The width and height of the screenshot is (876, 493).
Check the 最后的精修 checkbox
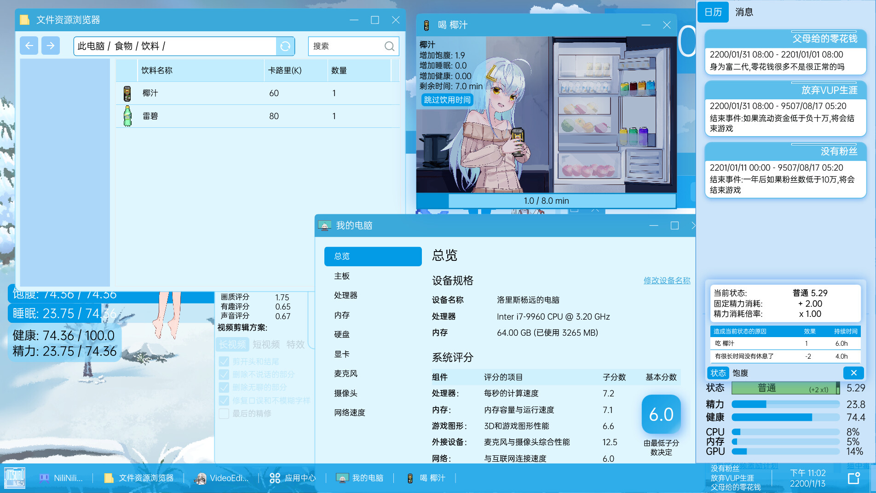pyautogui.click(x=224, y=413)
